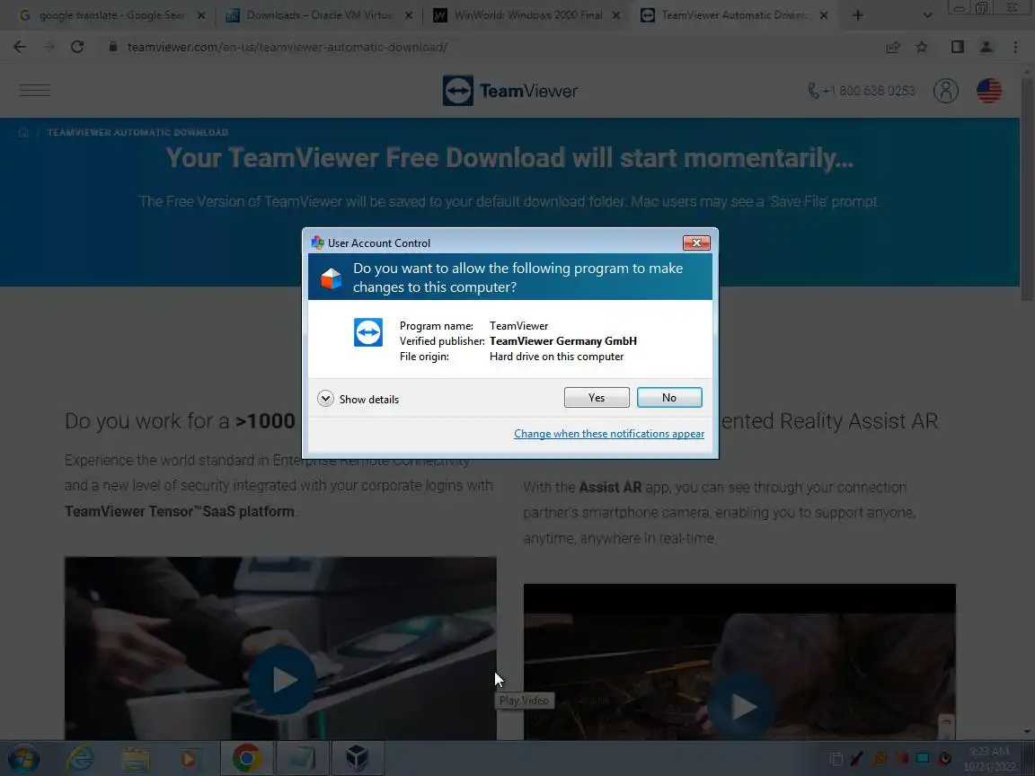1035x776 pixels.
Task: Click the address bar URL
Action: click(287, 47)
